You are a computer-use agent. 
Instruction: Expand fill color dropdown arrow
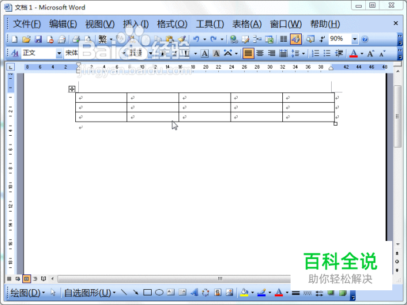click(252, 293)
